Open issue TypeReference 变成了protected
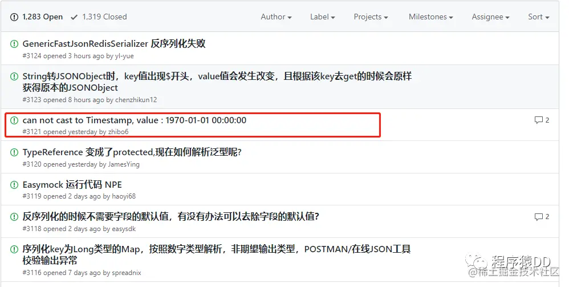This screenshot has width=569, height=287. pos(132,152)
